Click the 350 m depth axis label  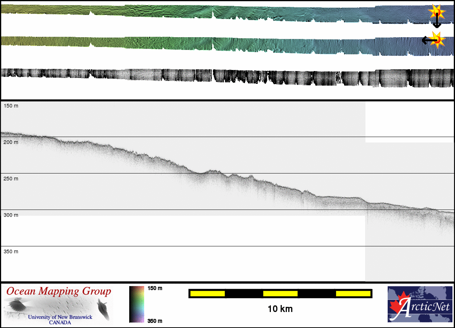pyautogui.click(x=11, y=251)
